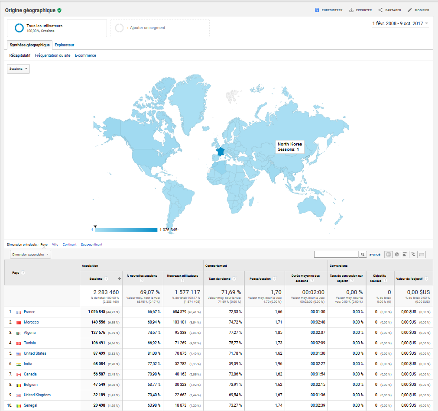Open the Sessions metric dropdown
This screenshot has height=411, width=438.
click(x=19, y=69)
